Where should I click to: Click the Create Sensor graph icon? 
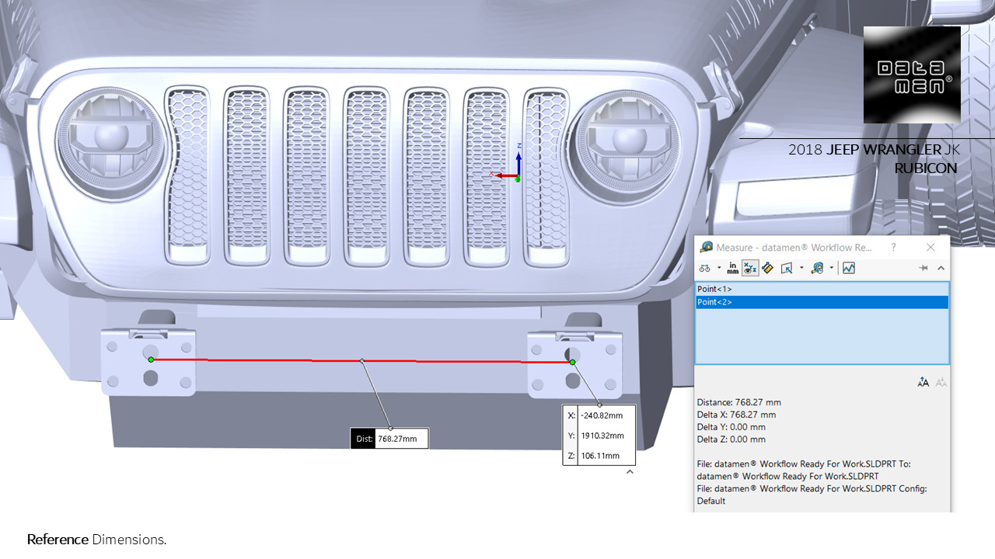(848, 268)
